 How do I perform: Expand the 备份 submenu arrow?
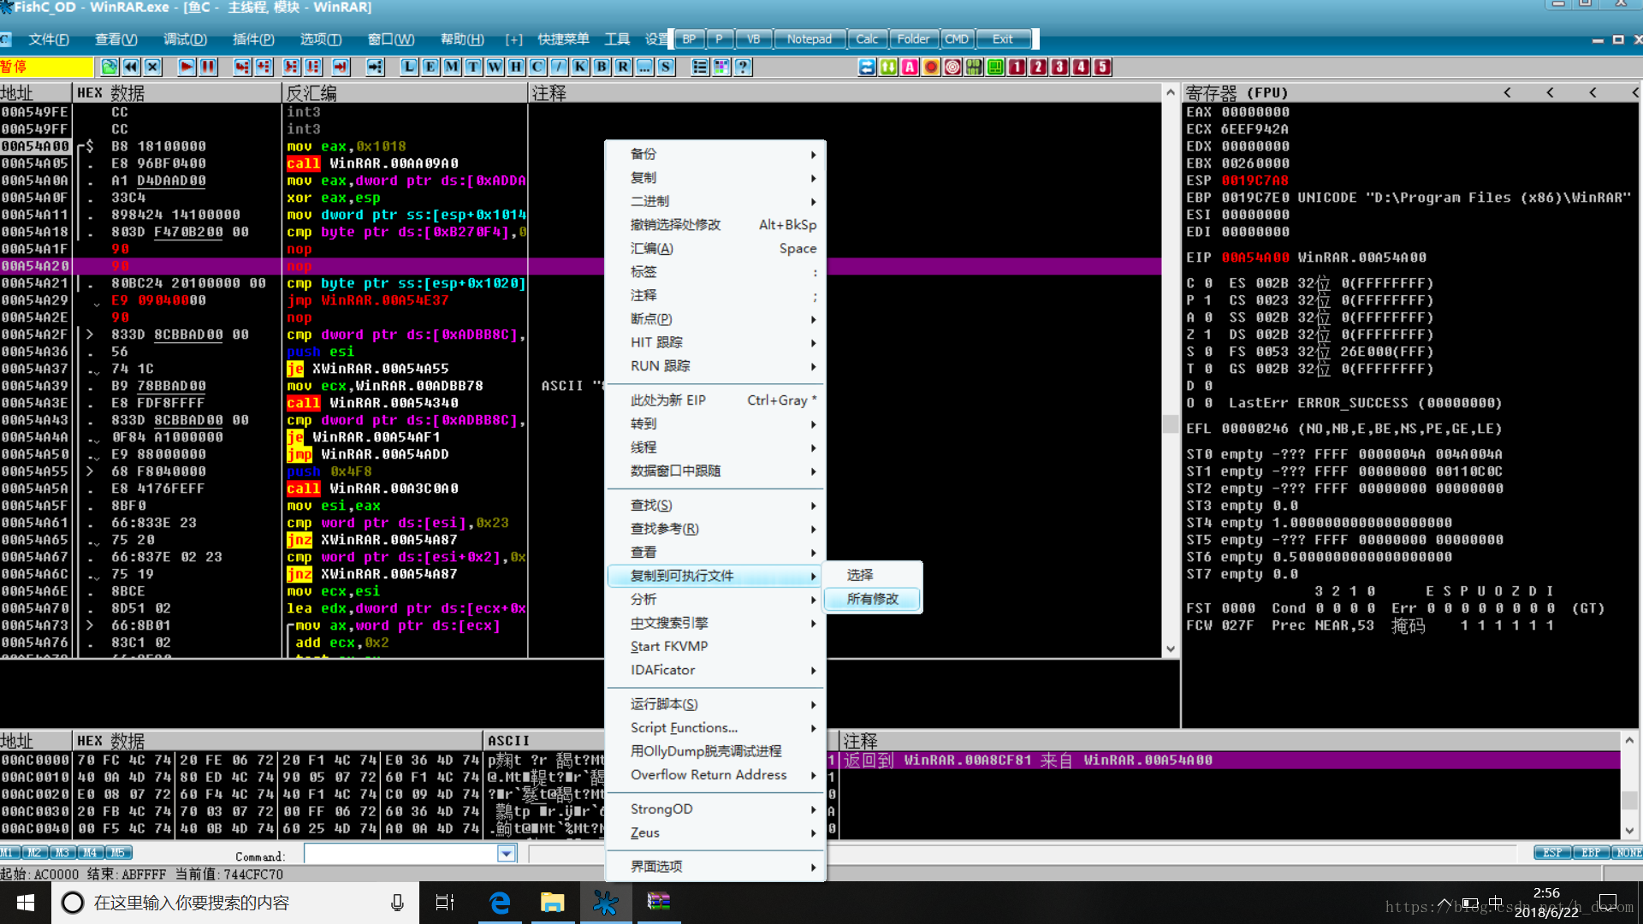click(813, 155)
